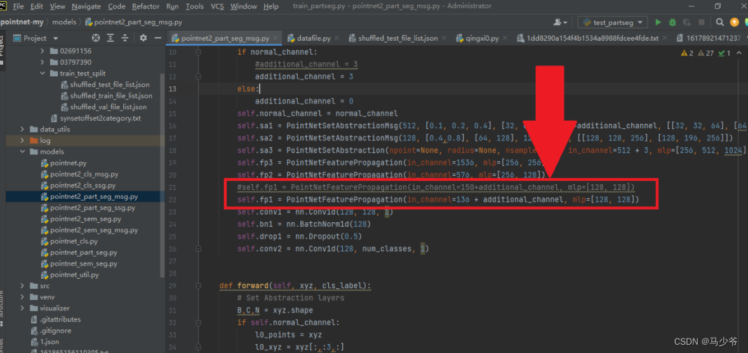Open the test_partseg run configuration dropdown
The width and height of the screenshot is (748, 353).
pyautogui.click(x=613, y=22)
